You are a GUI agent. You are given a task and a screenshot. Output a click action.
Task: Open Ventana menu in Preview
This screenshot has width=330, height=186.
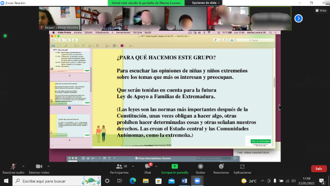point(137,33)
